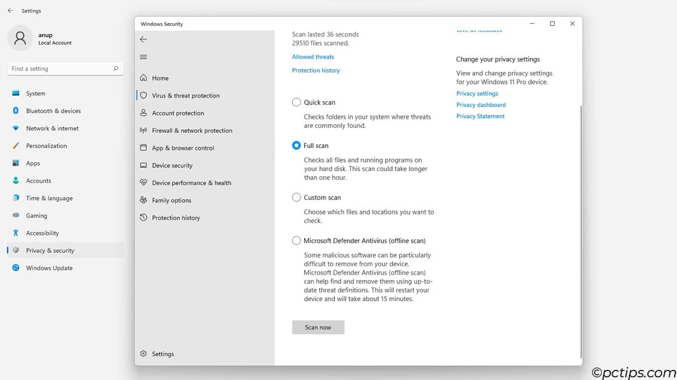Click the Windows Security vertical scrollbar

[x=581, y=231]
